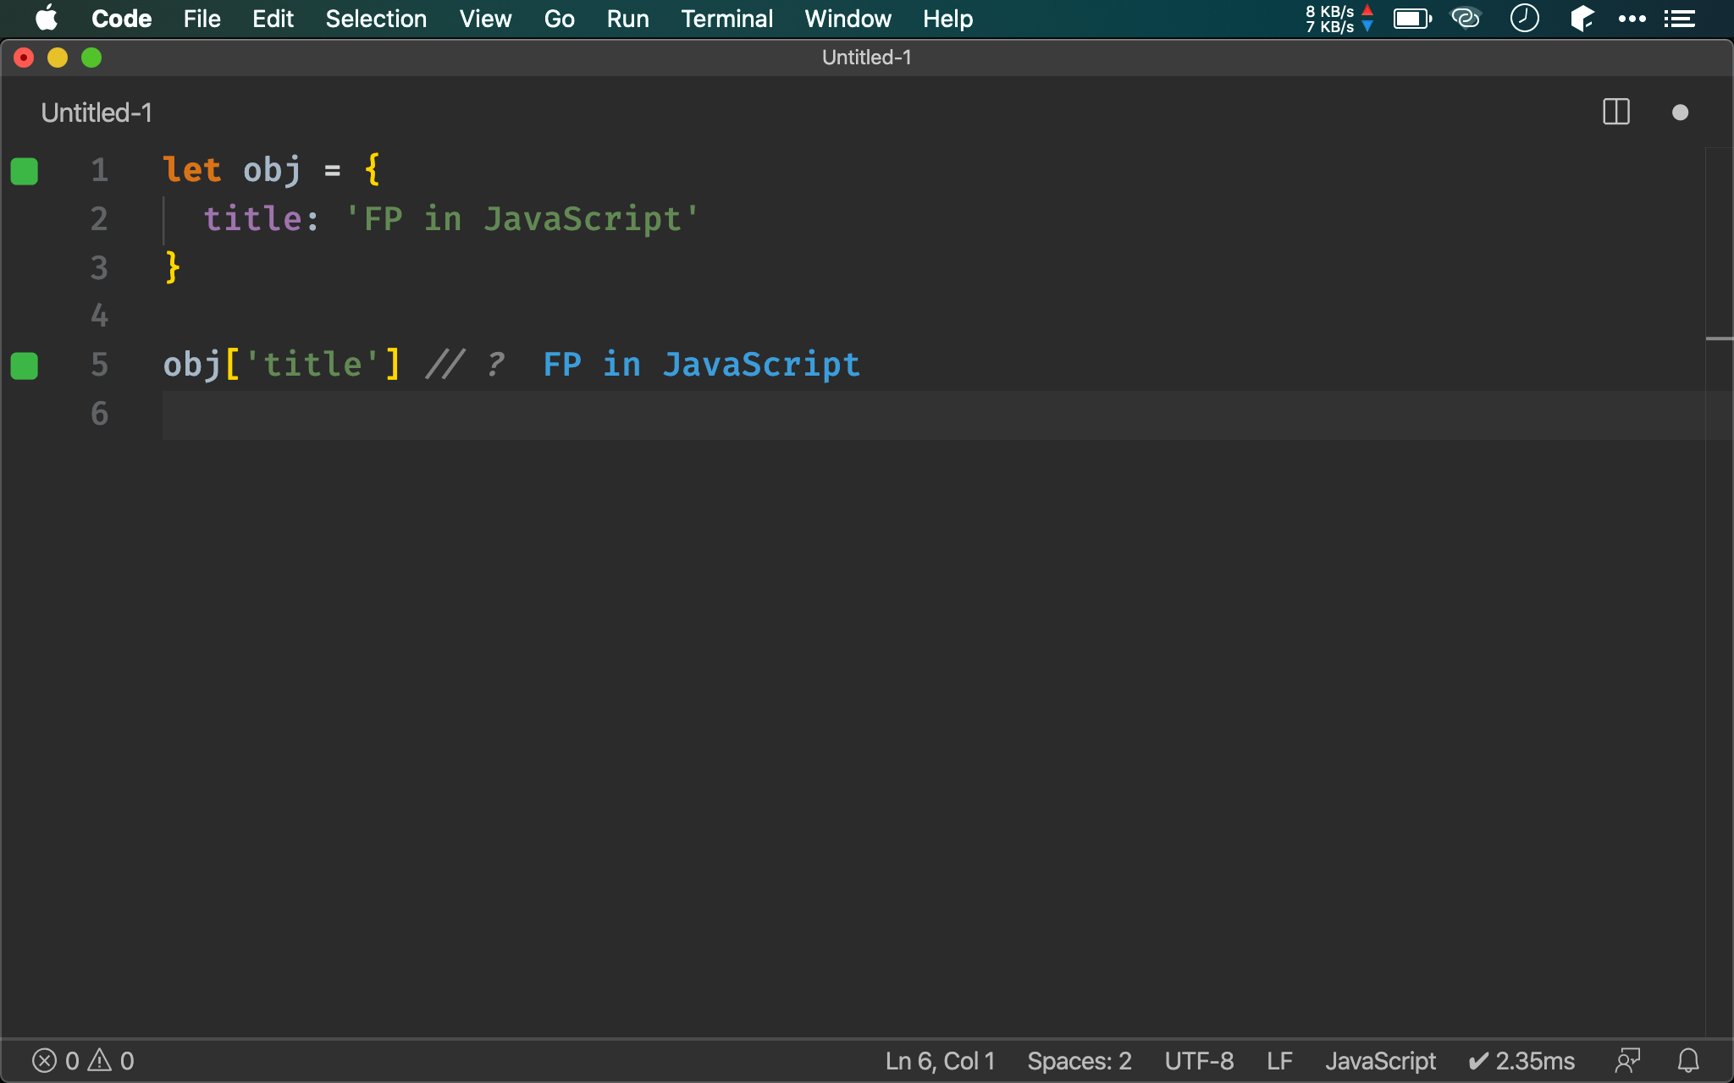The image size is (1734, 1083).
Task: Click the green coverage marker on line 1
Action: pyautogui.click(x=25, y=171)
